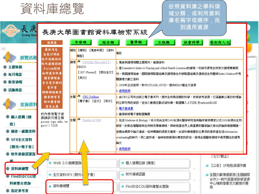Open 圖書、視聽資料 in the left sidebar
This screenshot has height=194, width=259.
tap(23, 131)
